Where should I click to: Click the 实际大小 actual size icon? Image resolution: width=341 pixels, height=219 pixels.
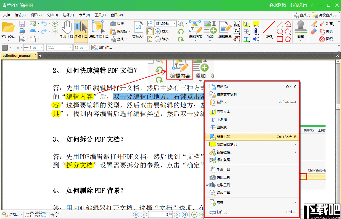pos(138,30)
